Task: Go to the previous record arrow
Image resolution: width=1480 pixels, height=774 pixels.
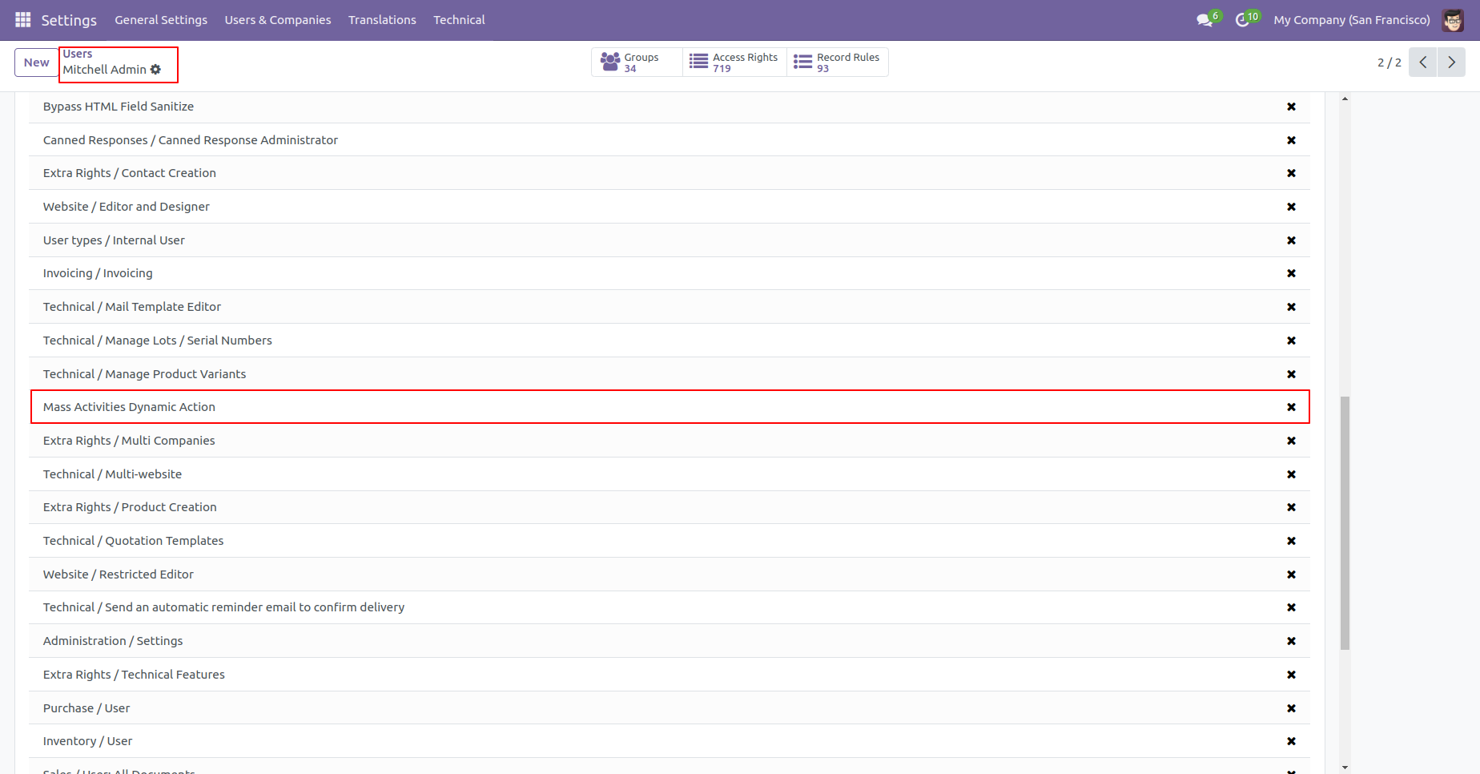Action: pos(1422,62)
